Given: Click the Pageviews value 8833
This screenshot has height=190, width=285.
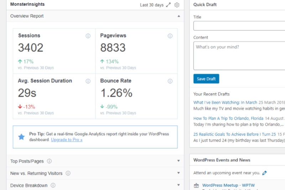Looking at the screenshot, I should click(x=113, y=48).
